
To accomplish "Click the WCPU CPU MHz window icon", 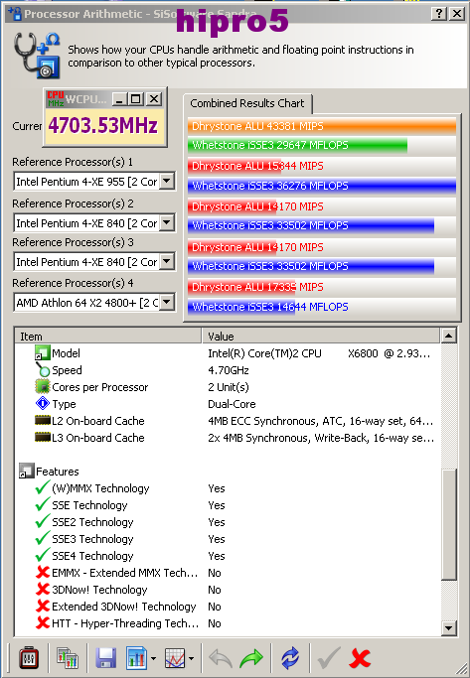I will 56,99.
